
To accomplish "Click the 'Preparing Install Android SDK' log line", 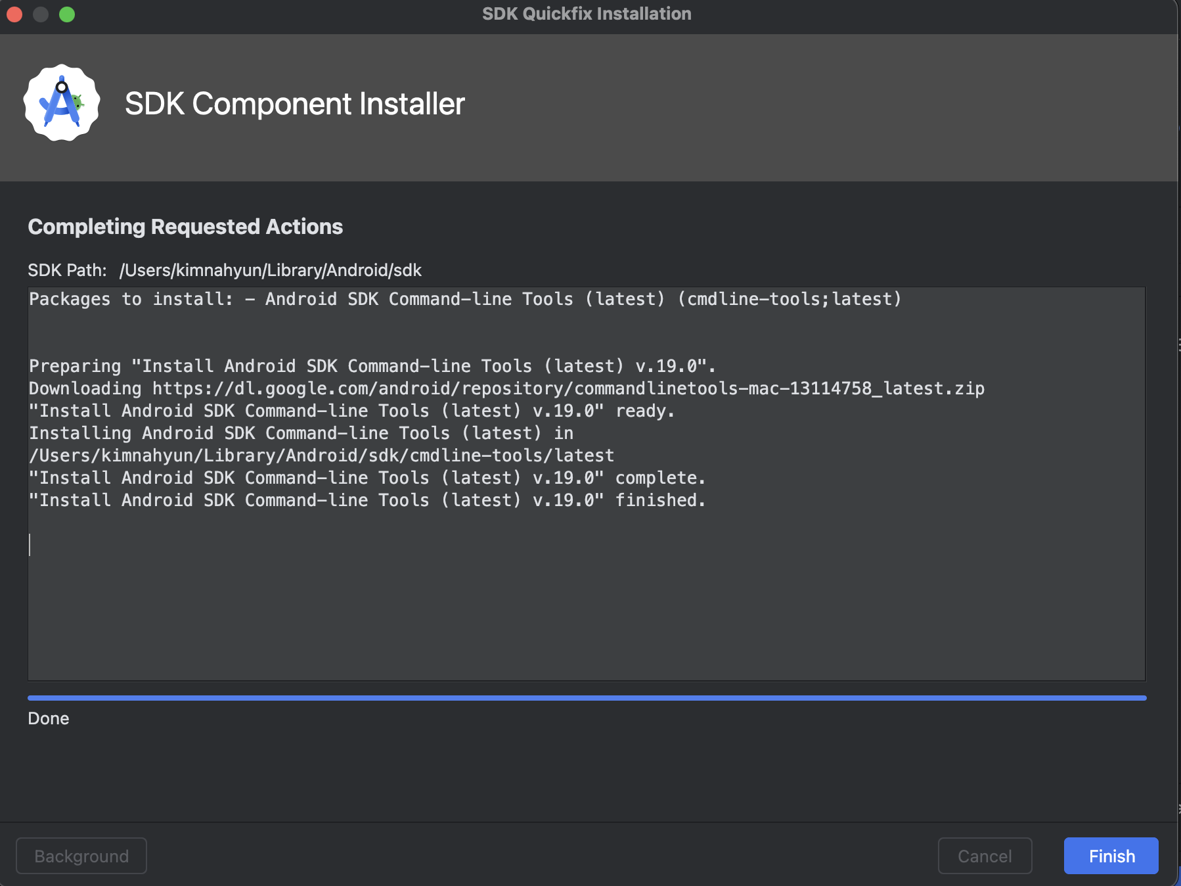I will tap(372, 366).
